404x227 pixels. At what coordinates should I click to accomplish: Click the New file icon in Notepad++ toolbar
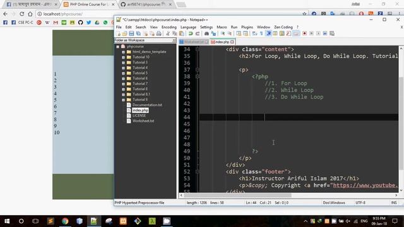pos(118,33)
